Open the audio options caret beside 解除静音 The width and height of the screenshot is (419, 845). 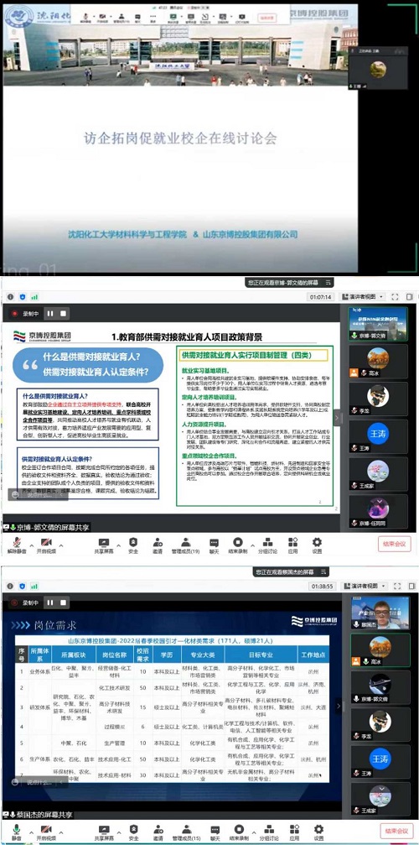31,545
